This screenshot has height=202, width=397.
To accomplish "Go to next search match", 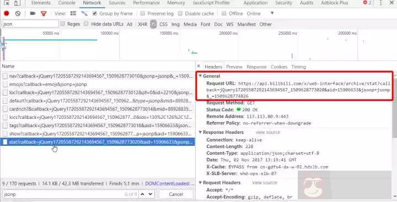I will pyautogui.click(x=151, y=194).
